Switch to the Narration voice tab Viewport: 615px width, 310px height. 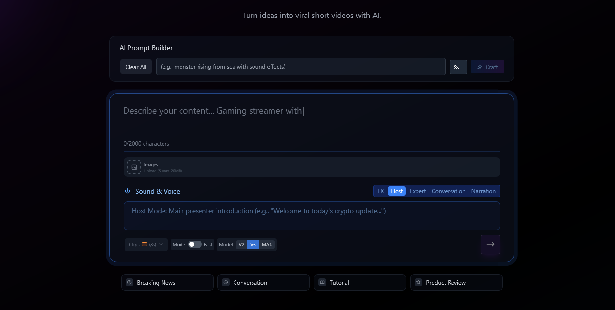[483, 191]
